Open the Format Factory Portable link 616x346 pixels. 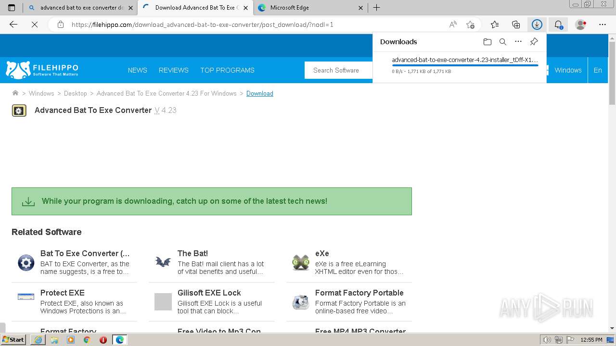(x=359, y=293)
